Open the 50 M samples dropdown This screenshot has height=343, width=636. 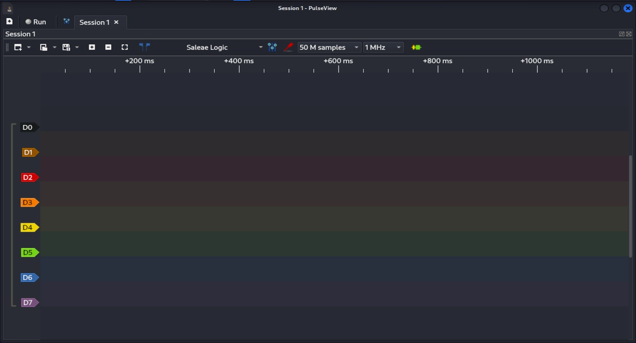click(x=329, y=47)
